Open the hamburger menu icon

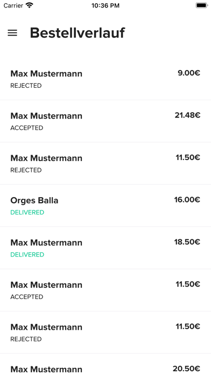point(12,33)
